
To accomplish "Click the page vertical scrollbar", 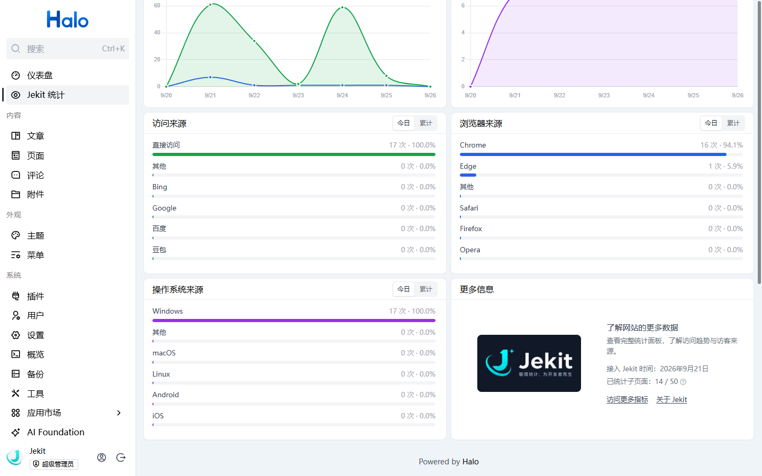I will pyautogui.click(x=759, y=143).
